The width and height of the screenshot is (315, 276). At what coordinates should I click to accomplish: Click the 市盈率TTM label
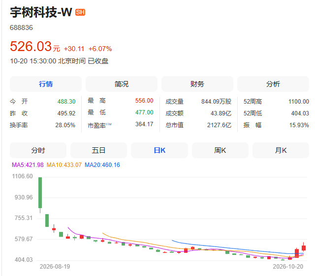[x=99, y=125]
